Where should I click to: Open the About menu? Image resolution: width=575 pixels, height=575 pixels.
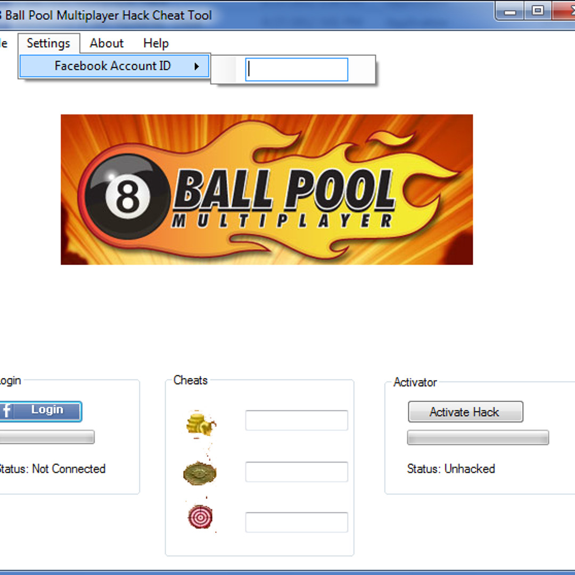(x=106, y=43)
